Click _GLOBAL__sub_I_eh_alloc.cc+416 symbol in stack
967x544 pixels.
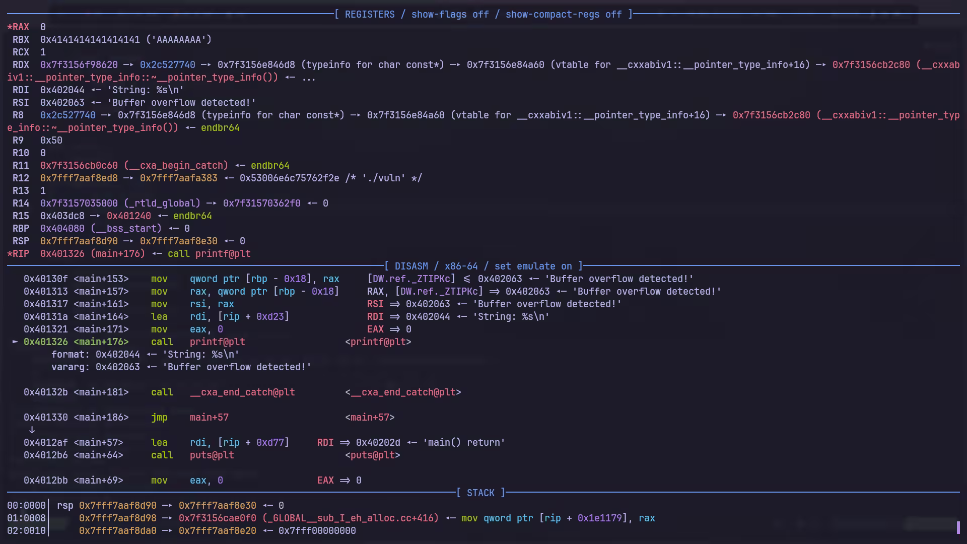point(351,518)
